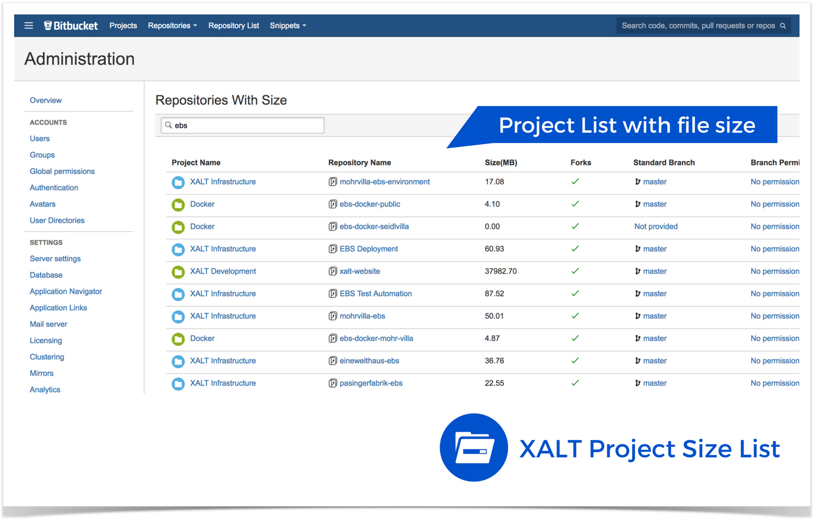818x522 pixels.
Task: Open ebs-docker-mohr-villa repository link
Action: click(x=376, y=338)
